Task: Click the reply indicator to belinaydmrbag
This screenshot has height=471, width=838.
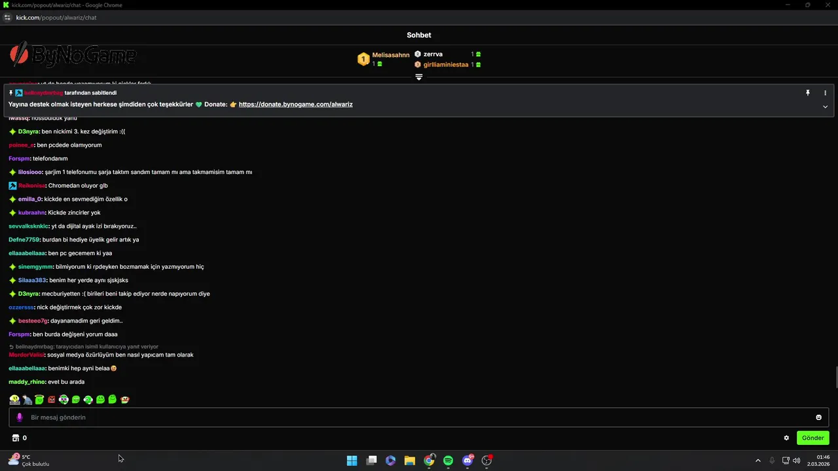Action: (84, 347)
